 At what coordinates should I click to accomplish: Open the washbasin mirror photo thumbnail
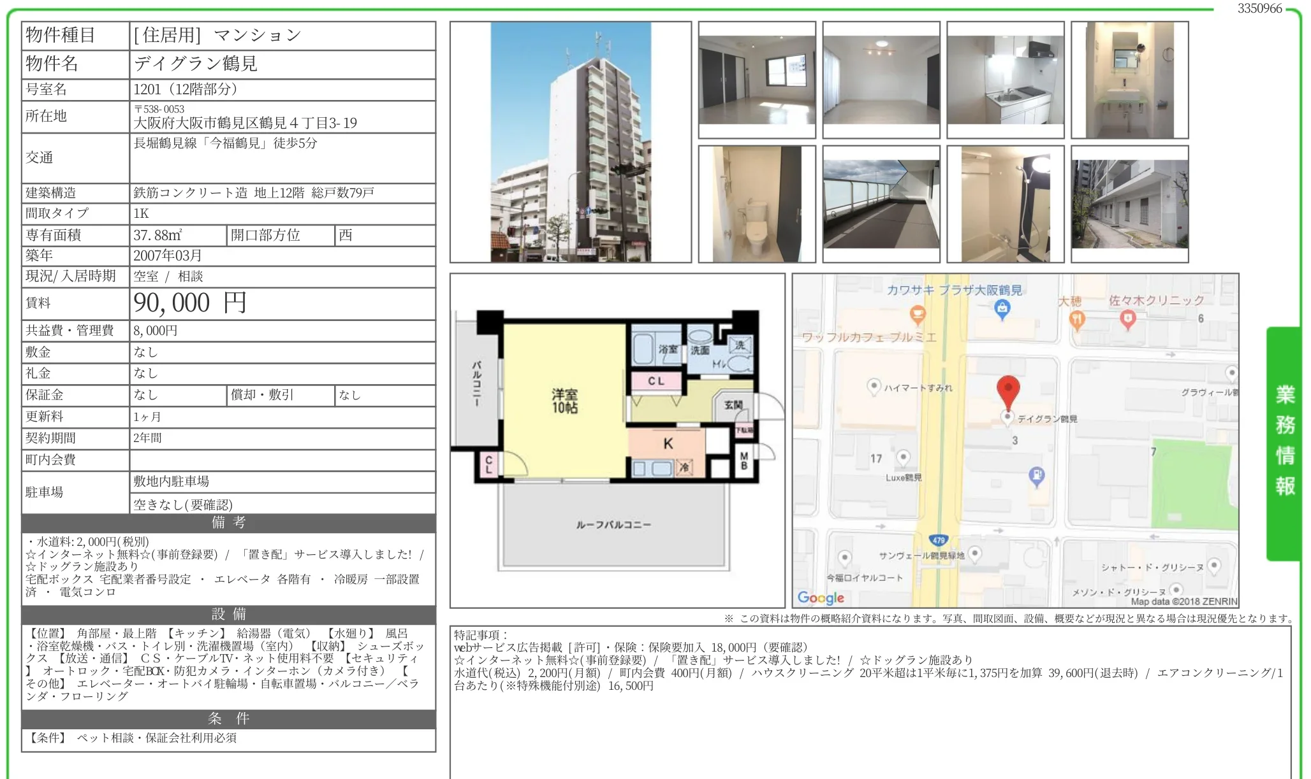pyautogui.click(x=1129, y=80)
